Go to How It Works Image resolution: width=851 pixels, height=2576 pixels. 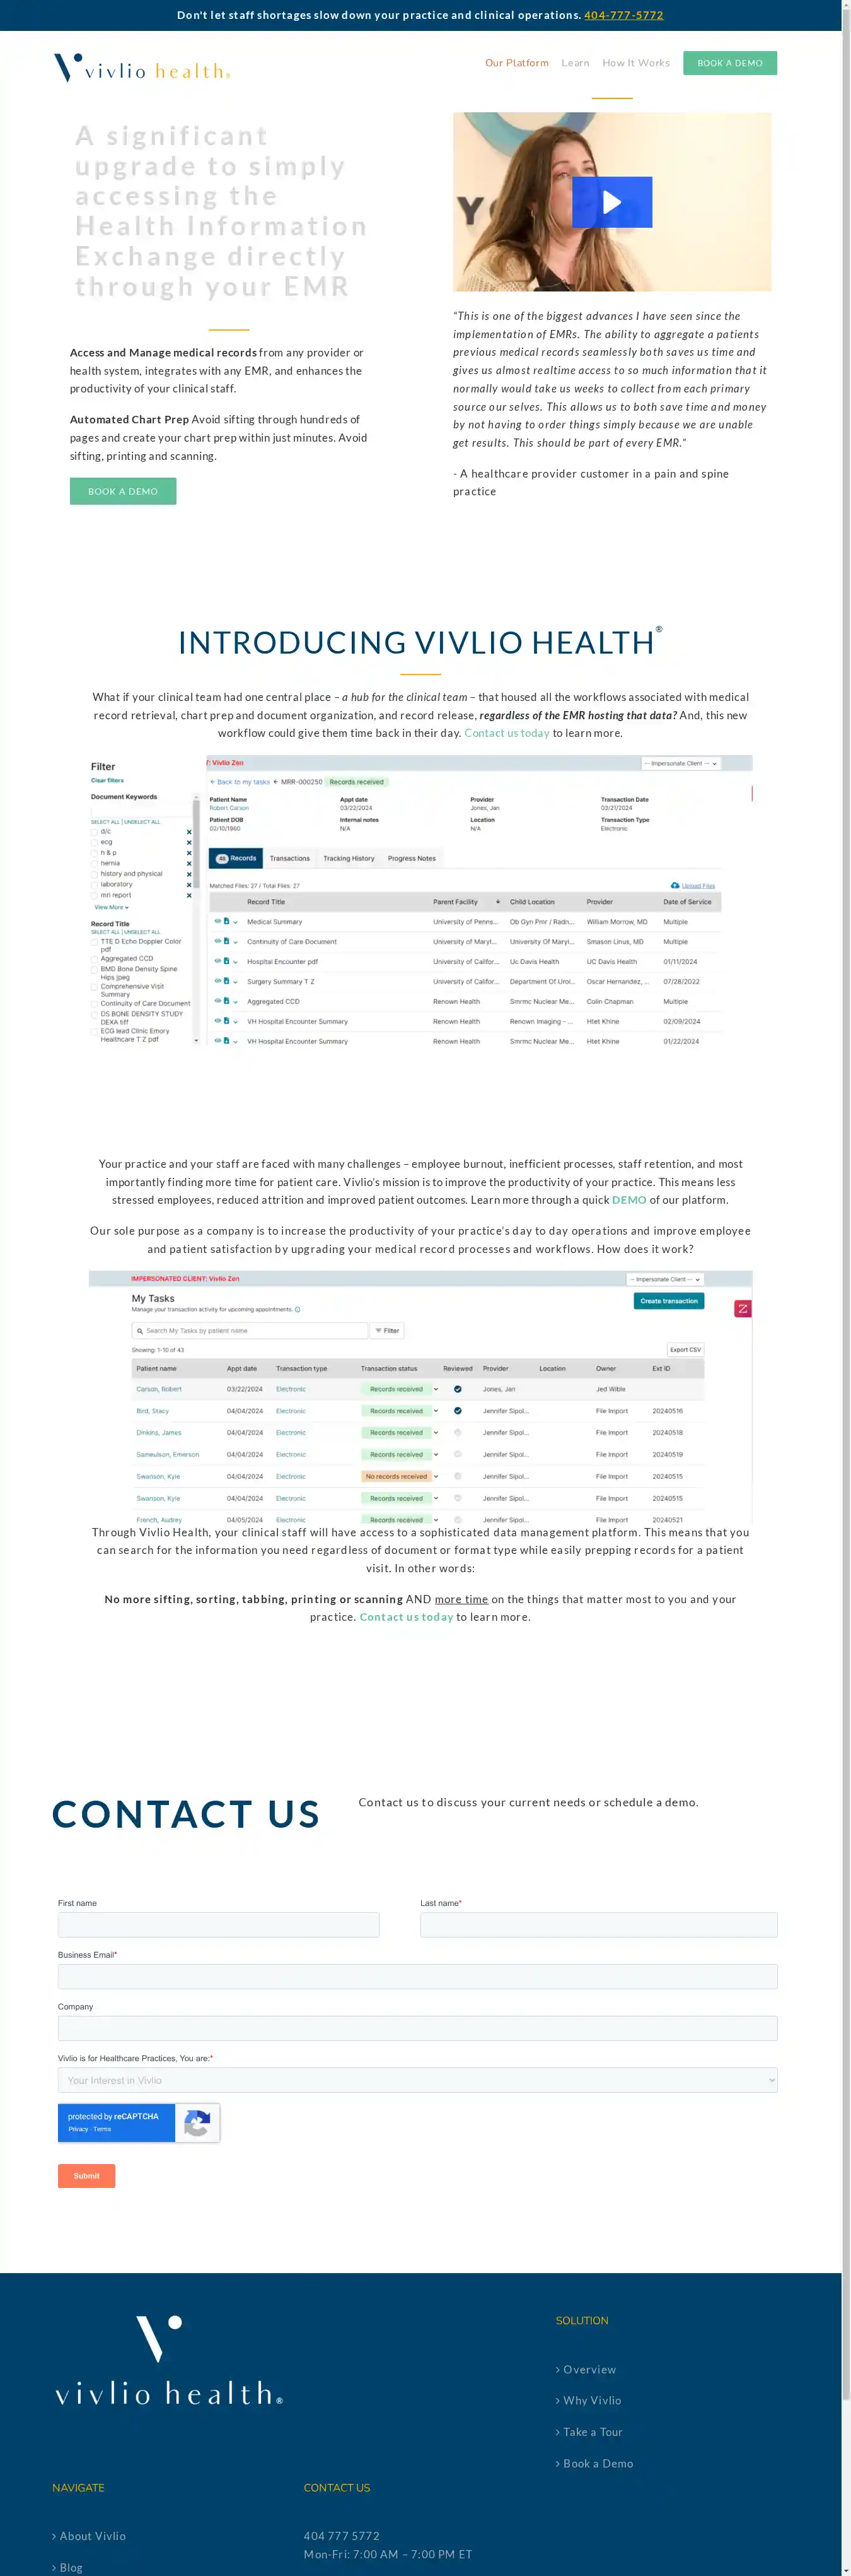tap(635, 63)
